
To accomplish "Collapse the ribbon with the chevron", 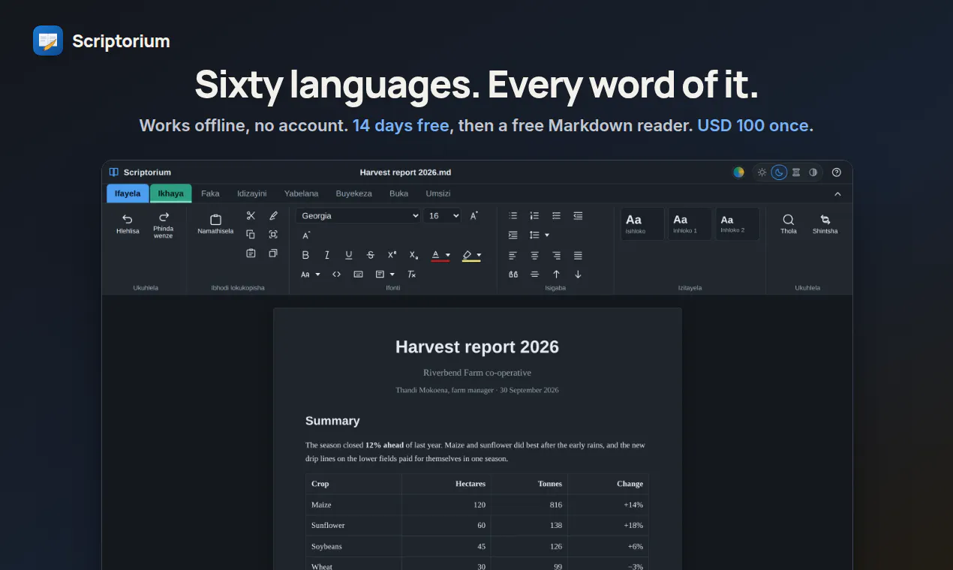I will tap(837, 193).
